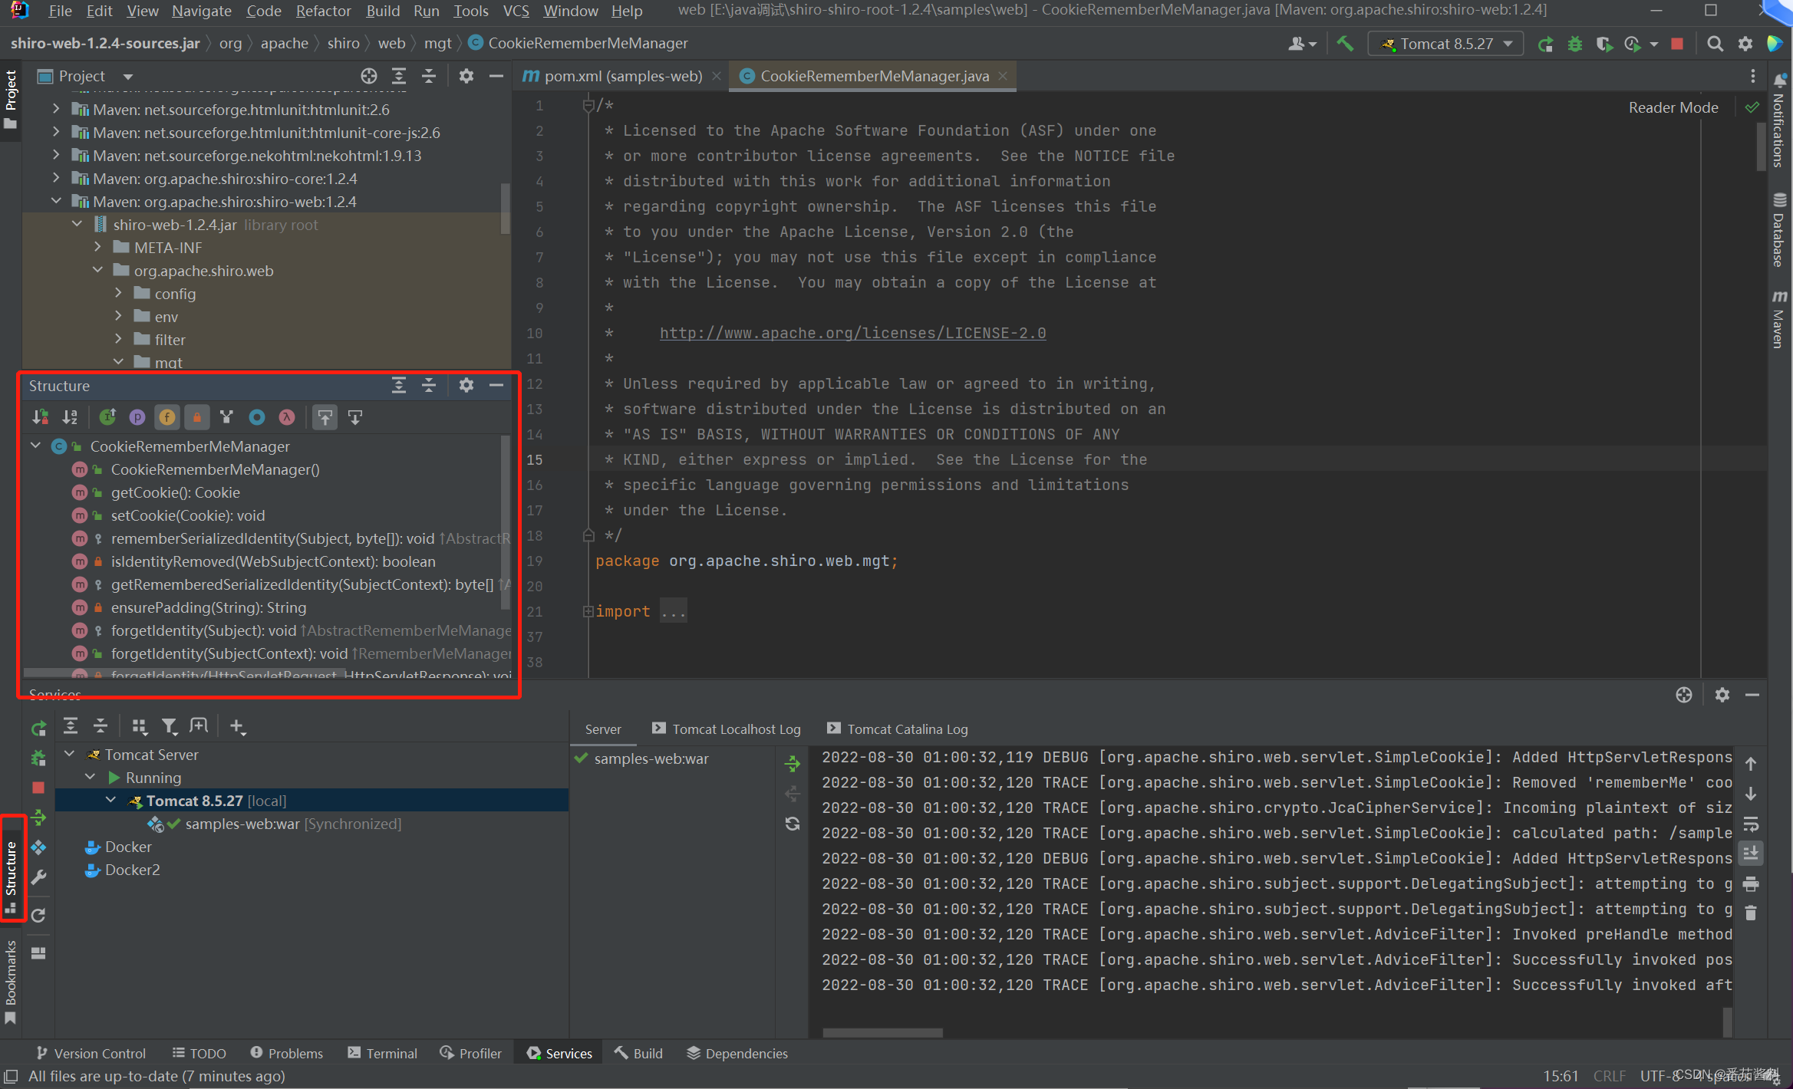Collapse all nodes in Structure panel
Screen dimensions: 1793x1089
click(x=429, y=386)
